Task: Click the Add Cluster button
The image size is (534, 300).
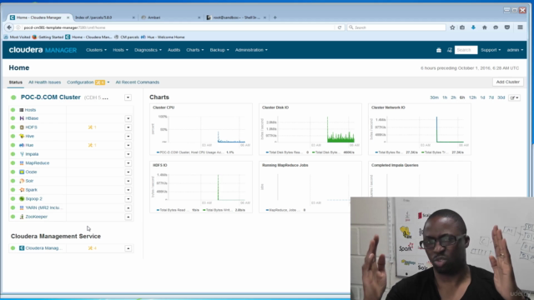Action: click(x=508, y=82)
